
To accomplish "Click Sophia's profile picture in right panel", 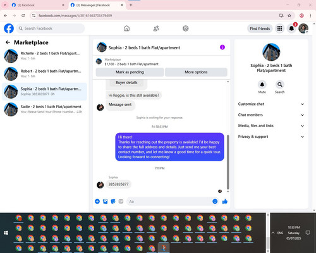I will point(271,52).
